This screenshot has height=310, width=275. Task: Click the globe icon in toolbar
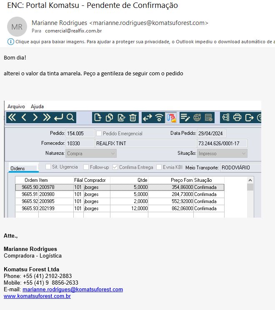pos(197,117)
